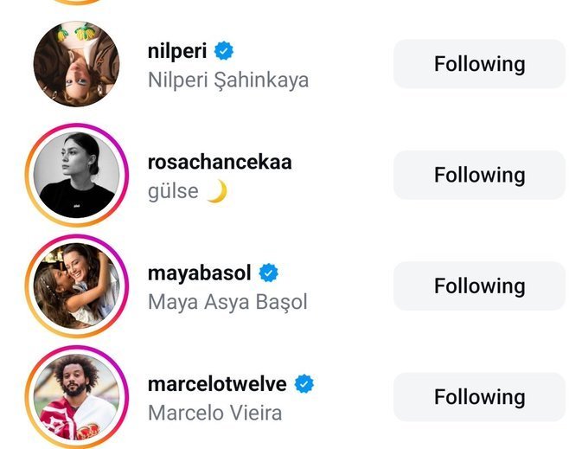Open nilperi's profile picture
The image size is (588, 449).
(x=76, y=64)
